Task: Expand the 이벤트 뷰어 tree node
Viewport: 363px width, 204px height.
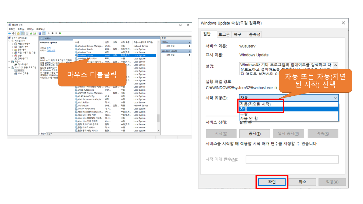Action: tap(12, 47)
